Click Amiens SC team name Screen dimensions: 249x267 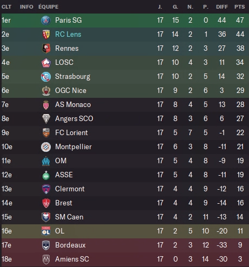(72, 259)
